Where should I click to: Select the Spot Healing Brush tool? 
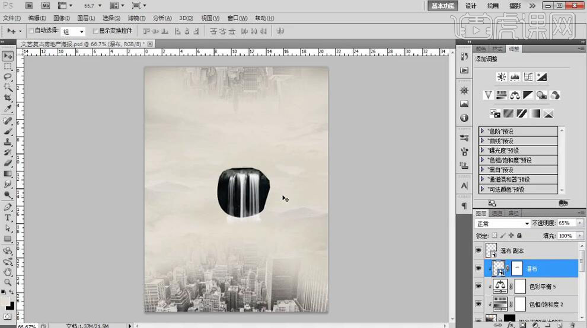(8, 121)
